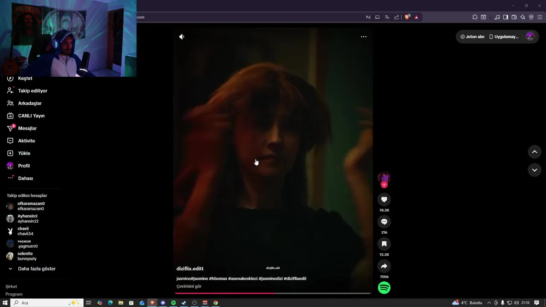Click the taskbar Ara search box
Viewport: 546px width, 307px height.
pyautogui.click(x=46, y=303)
